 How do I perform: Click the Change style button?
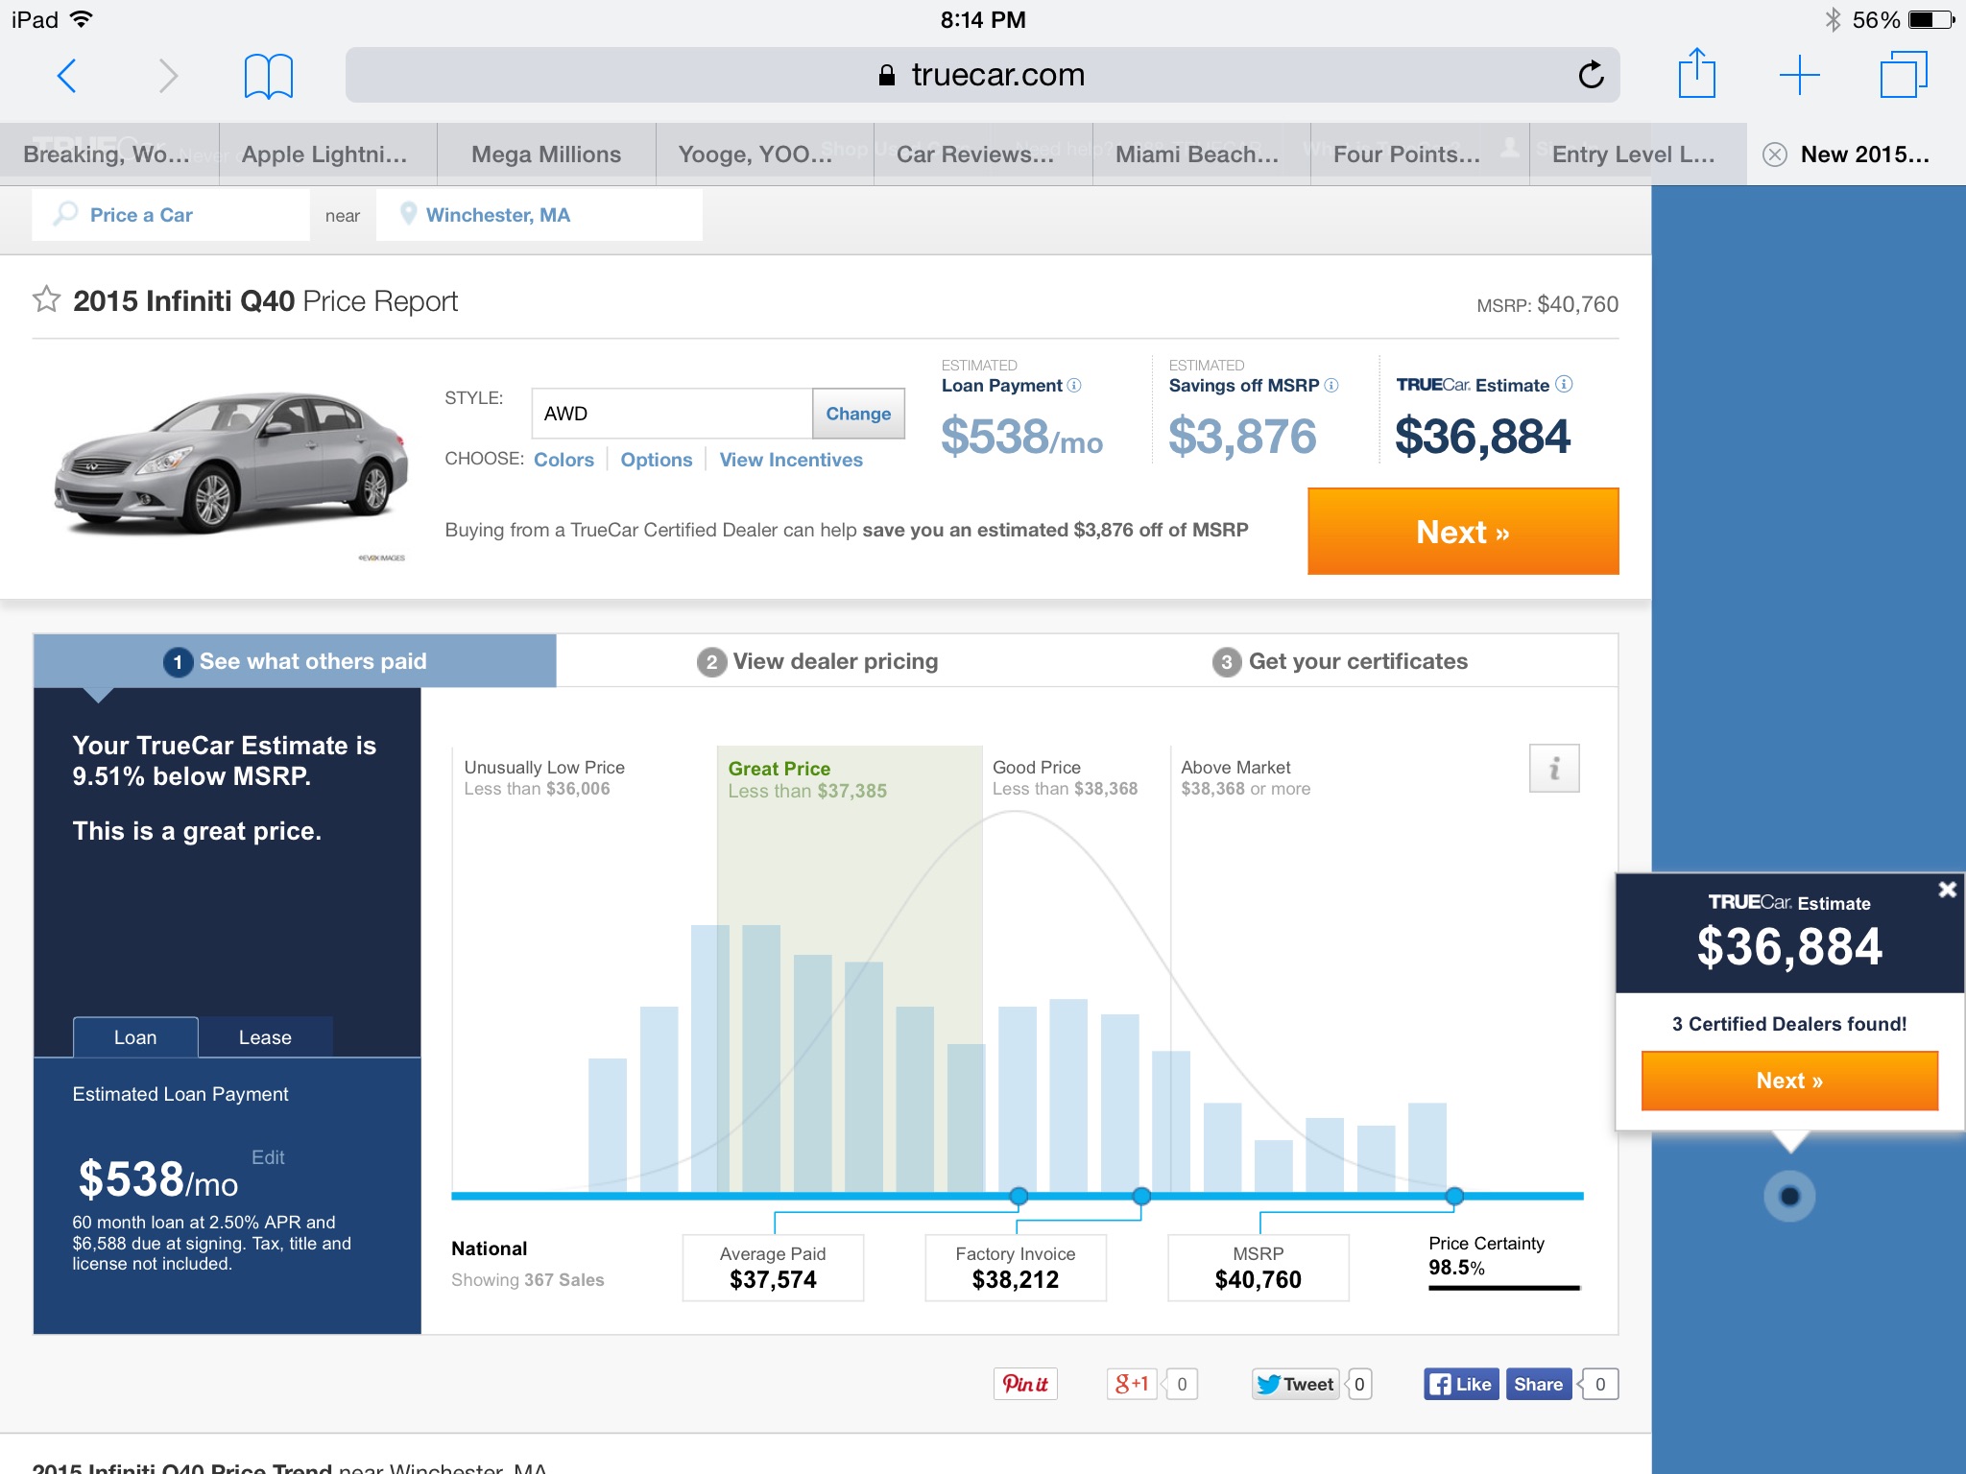[x=858, y=414]
